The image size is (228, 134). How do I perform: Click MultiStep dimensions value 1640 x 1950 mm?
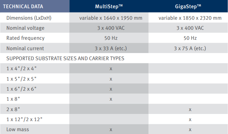click(111, 18)
